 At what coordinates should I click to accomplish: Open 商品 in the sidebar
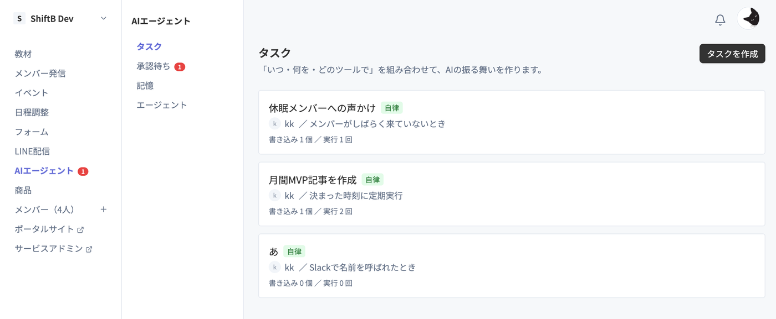23,190
